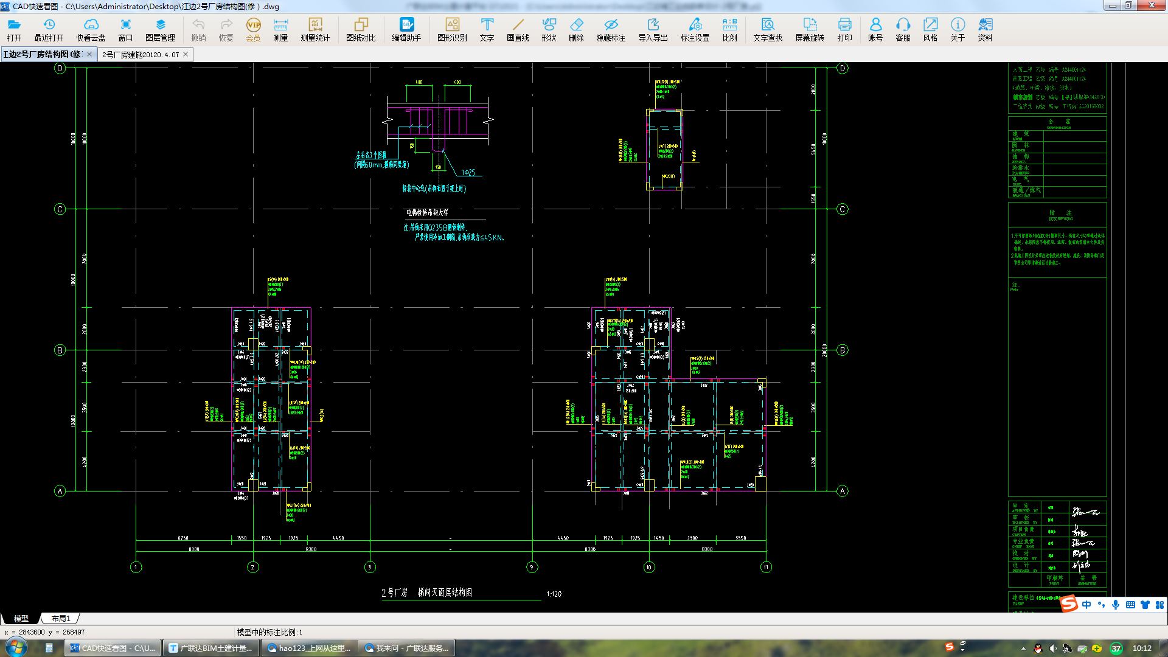Viewport: 1168px width, 657px height.
Task: Click the drawing title 2号厂房 梯间天面层结构图
Action: click(426, 593)
